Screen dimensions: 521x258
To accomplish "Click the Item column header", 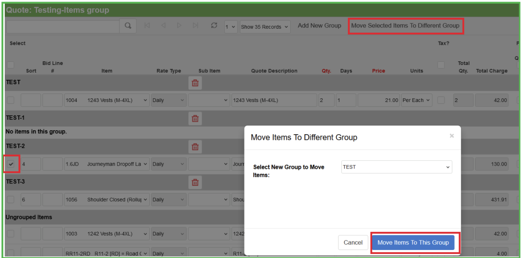I will click(107, 71).
